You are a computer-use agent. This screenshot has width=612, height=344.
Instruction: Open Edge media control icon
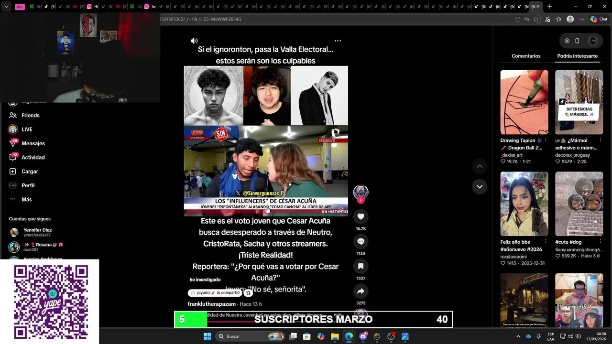click(x=547, y=19)
